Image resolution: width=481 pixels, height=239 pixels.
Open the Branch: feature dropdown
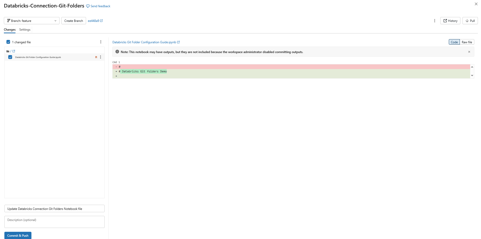[x=32, y=21]
